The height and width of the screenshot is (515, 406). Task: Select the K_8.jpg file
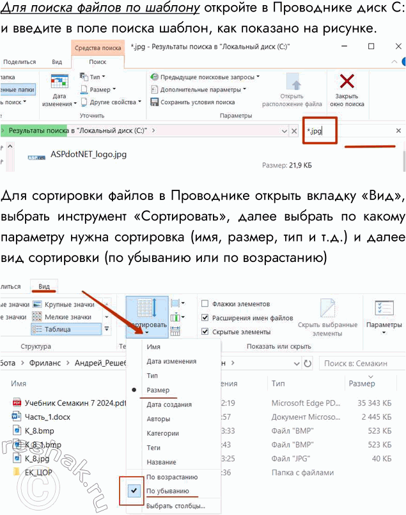(31, 458)
